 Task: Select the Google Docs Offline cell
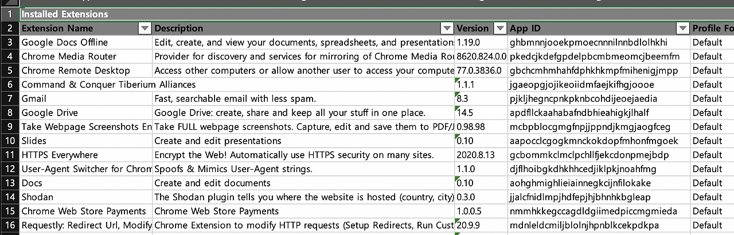86,42
